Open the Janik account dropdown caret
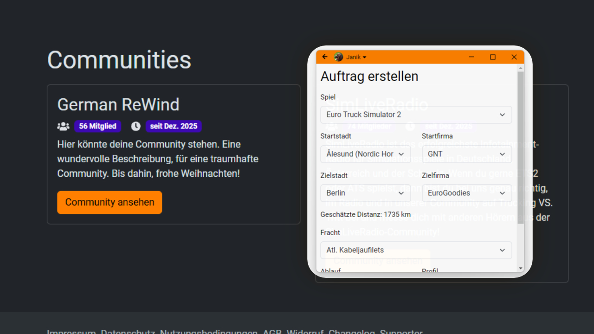This screenshot has width=594, height=334. tap(364, 58)
